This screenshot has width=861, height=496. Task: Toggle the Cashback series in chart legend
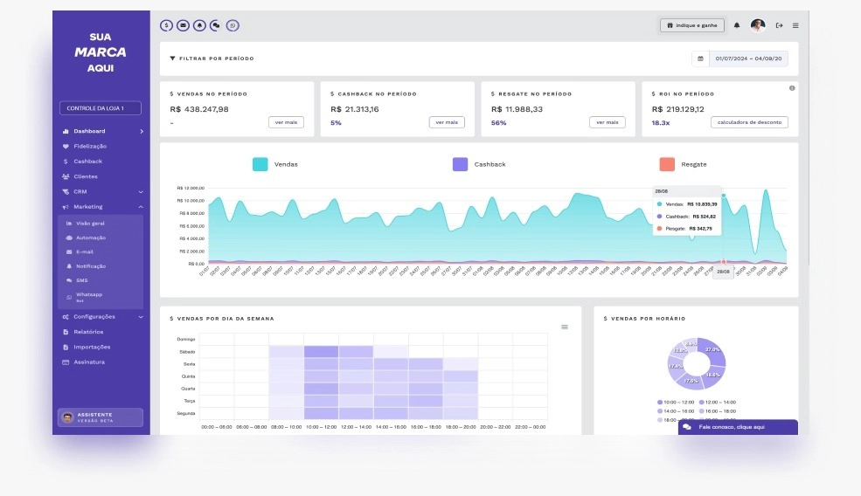click(461, 164)
